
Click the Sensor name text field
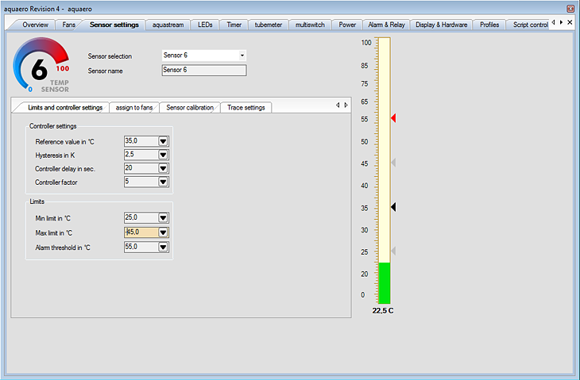tap(203, 70)
